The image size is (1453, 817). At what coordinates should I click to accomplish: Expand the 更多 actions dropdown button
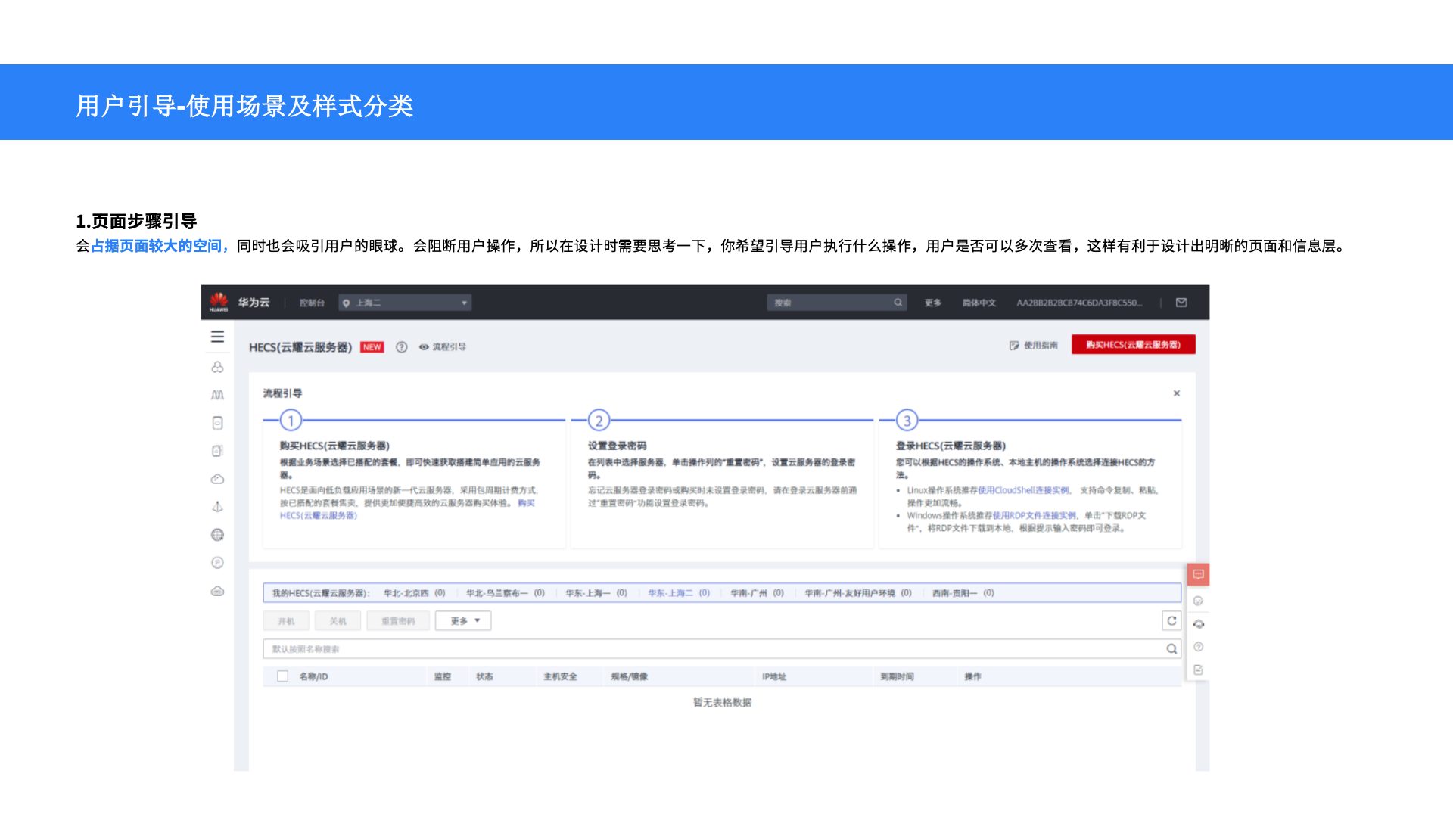463,621
